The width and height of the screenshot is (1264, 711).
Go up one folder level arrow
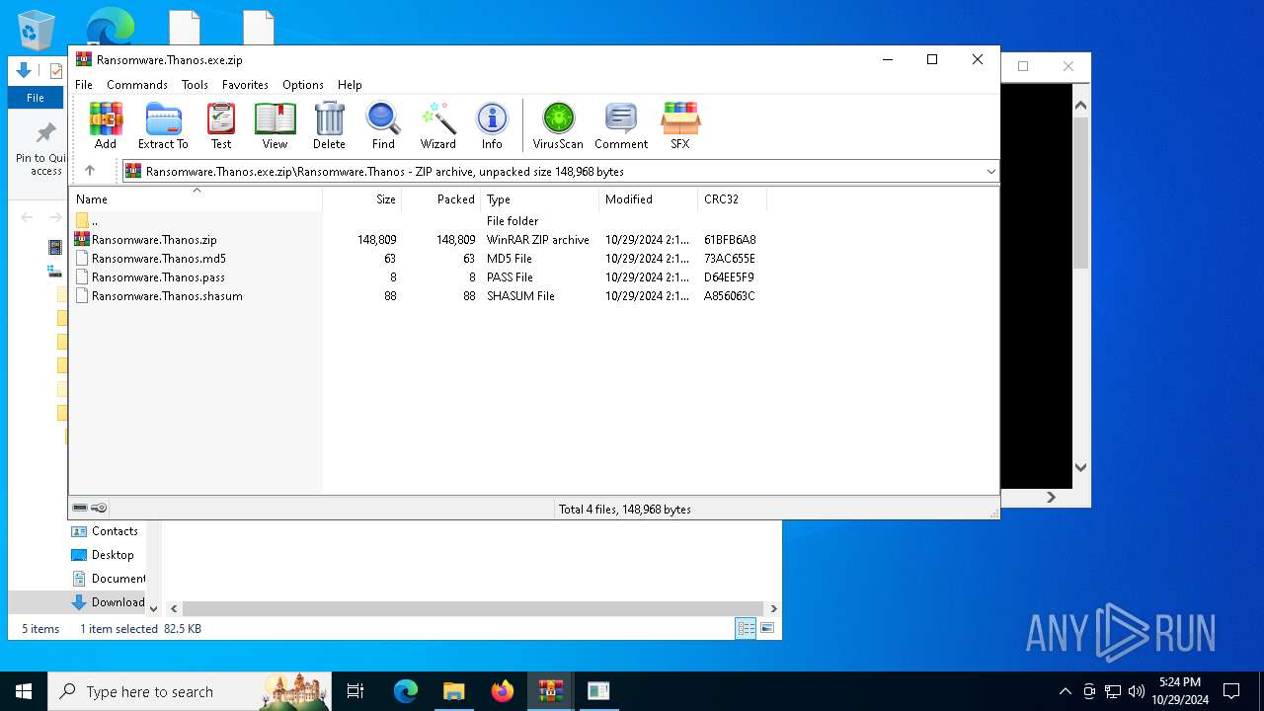pos(90,171)
